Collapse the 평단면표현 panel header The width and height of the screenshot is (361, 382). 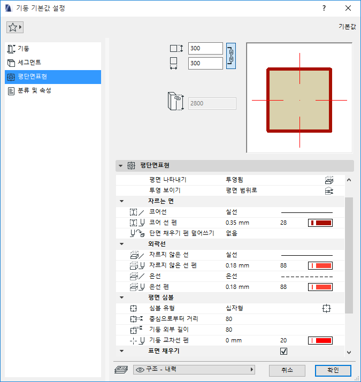120,166
